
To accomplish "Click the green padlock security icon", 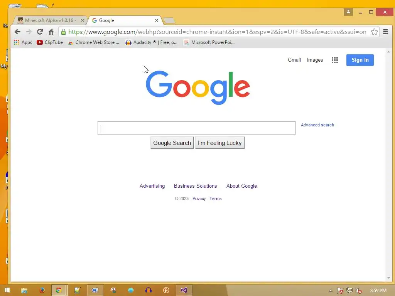I will pos(64,32).
